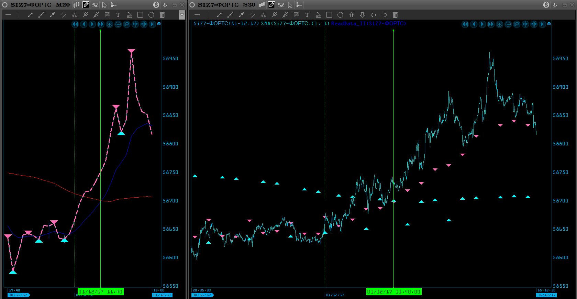Collapse the S30 navigation bar with double chevron
The image size is (577, 299).
coord(549,24)
